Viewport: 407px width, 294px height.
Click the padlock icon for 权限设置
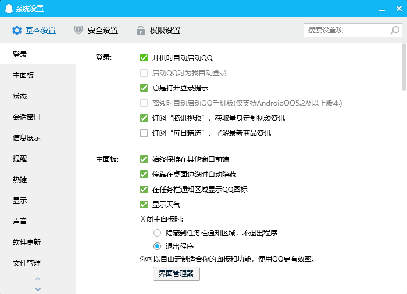pyautogui.click(x=141, y=30)
